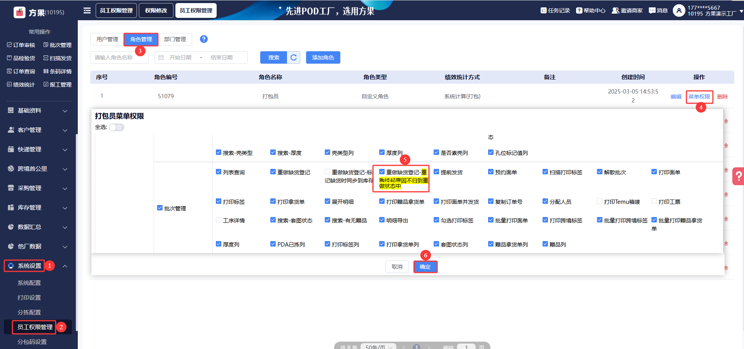The image size is (744, 349).
Task: Expand the 快递管理 sidebar menu
Action: (x=38, y=149)
